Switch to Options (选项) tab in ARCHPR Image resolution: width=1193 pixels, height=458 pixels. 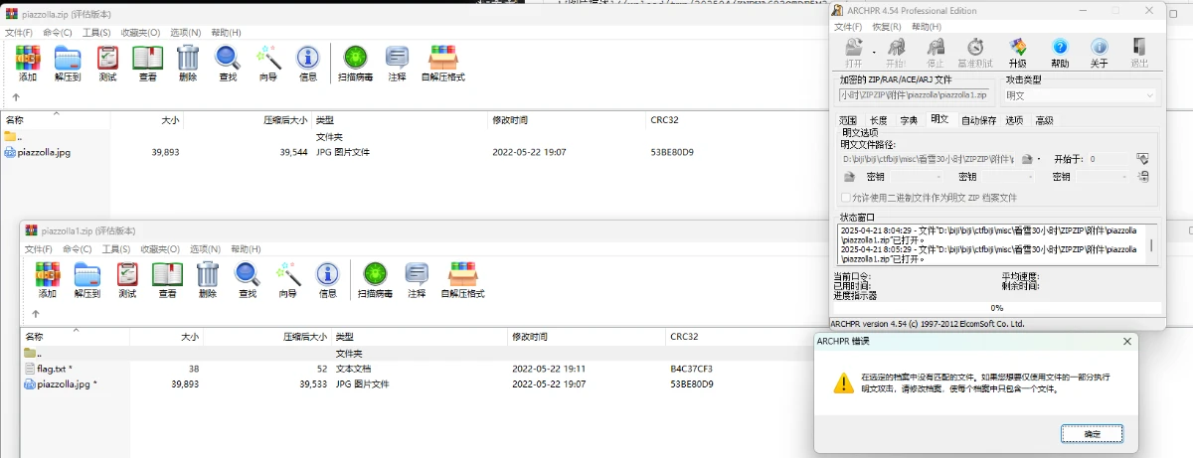pyautogui.click(x=1014, y=120)
